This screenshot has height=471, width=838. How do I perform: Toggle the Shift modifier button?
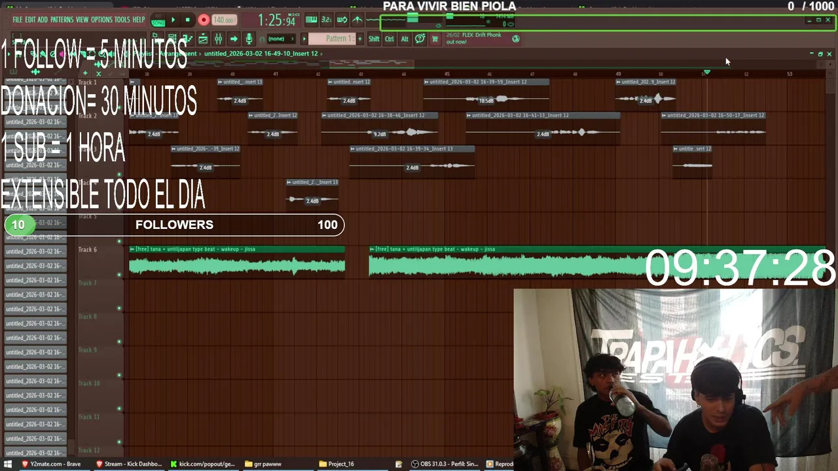374,39
